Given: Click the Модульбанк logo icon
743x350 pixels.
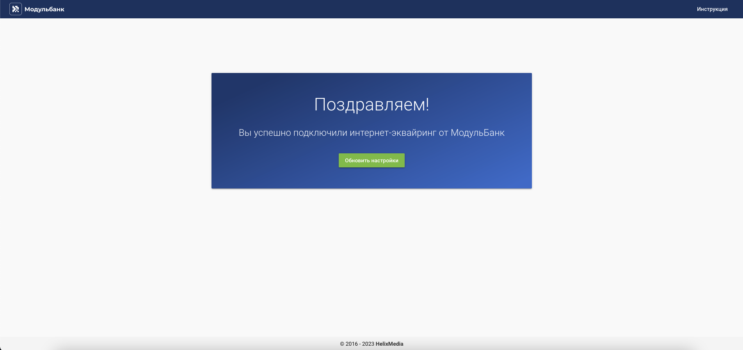Looking at the screenshot, I should (x=16, y=9).
